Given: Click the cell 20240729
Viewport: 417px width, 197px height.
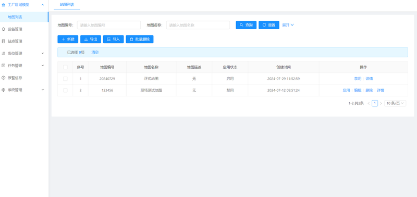Looking at the screenshot, I should tap(107, 79).
